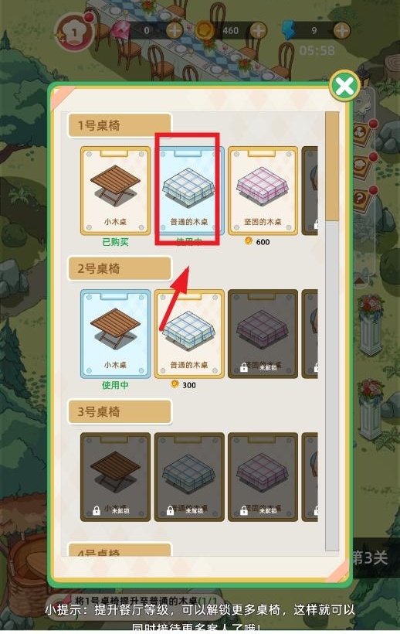Tap the plus next to gems counter
Image resolution: width=400 pixels, height=634 pixels.
tap(175, 30)
